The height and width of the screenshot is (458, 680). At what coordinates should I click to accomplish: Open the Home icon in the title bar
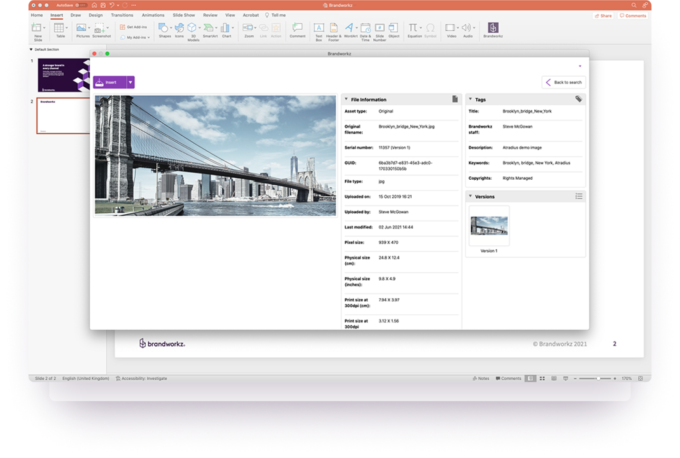94,5
